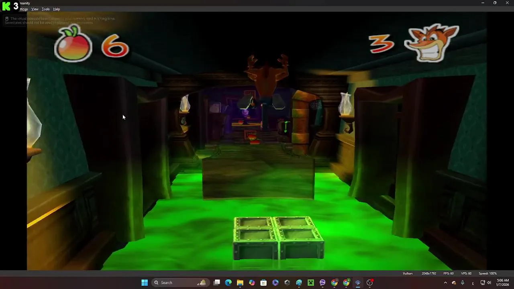Launch Microsoft Edge from the taskbar
The width and height of the screenshot is (514, 289).
click(x=228, y=283)
